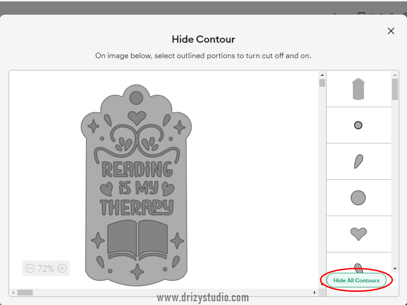Toggle the large circle contour thumbnail
The image size is (407, 305).
click(358, 197)
